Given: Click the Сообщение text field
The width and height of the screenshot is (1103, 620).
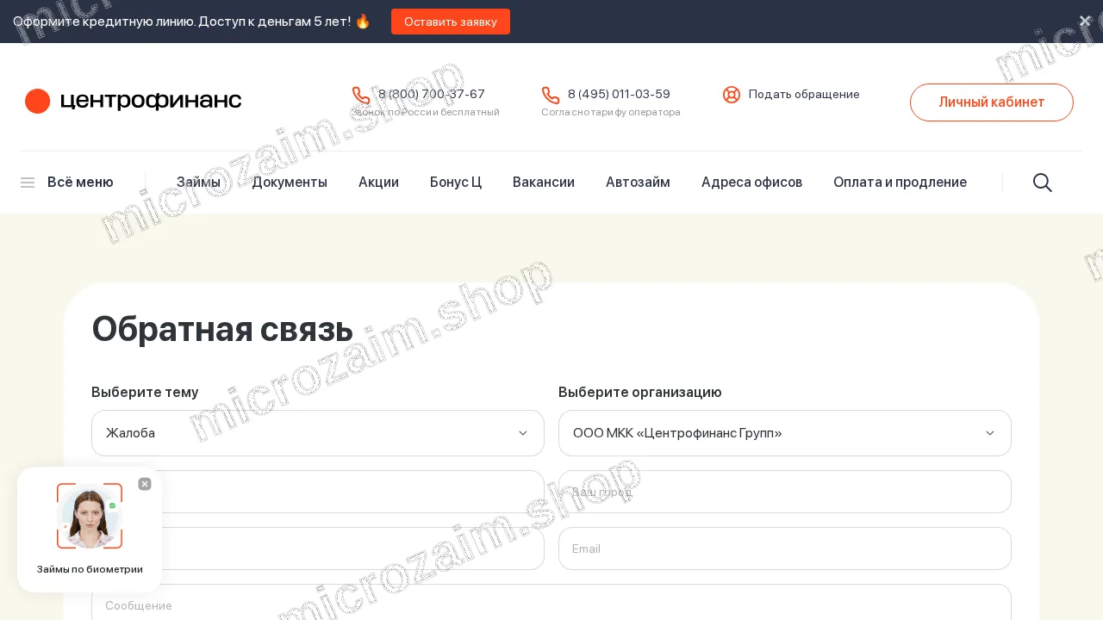Looking at the screenshot, I should click(551, 603).
